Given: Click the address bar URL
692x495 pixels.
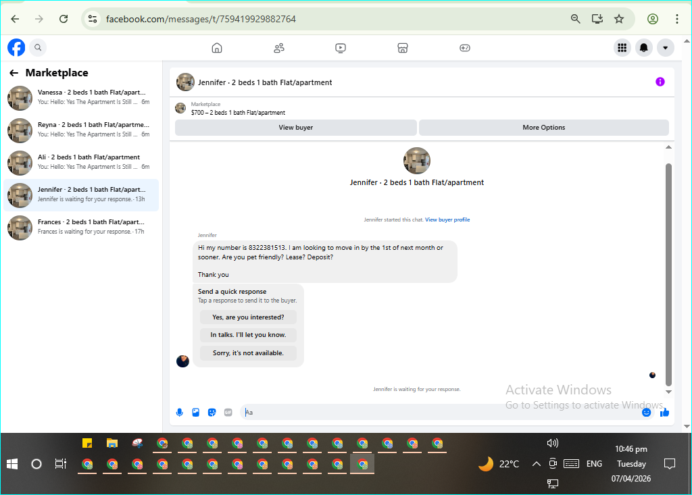Looking at the screenshot, I should [x=201, y=19].
